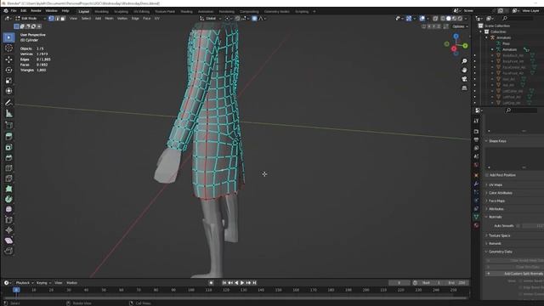Jump to the timeline start
Viewport: 544px width, 306px height.
(x=224, y=283)
